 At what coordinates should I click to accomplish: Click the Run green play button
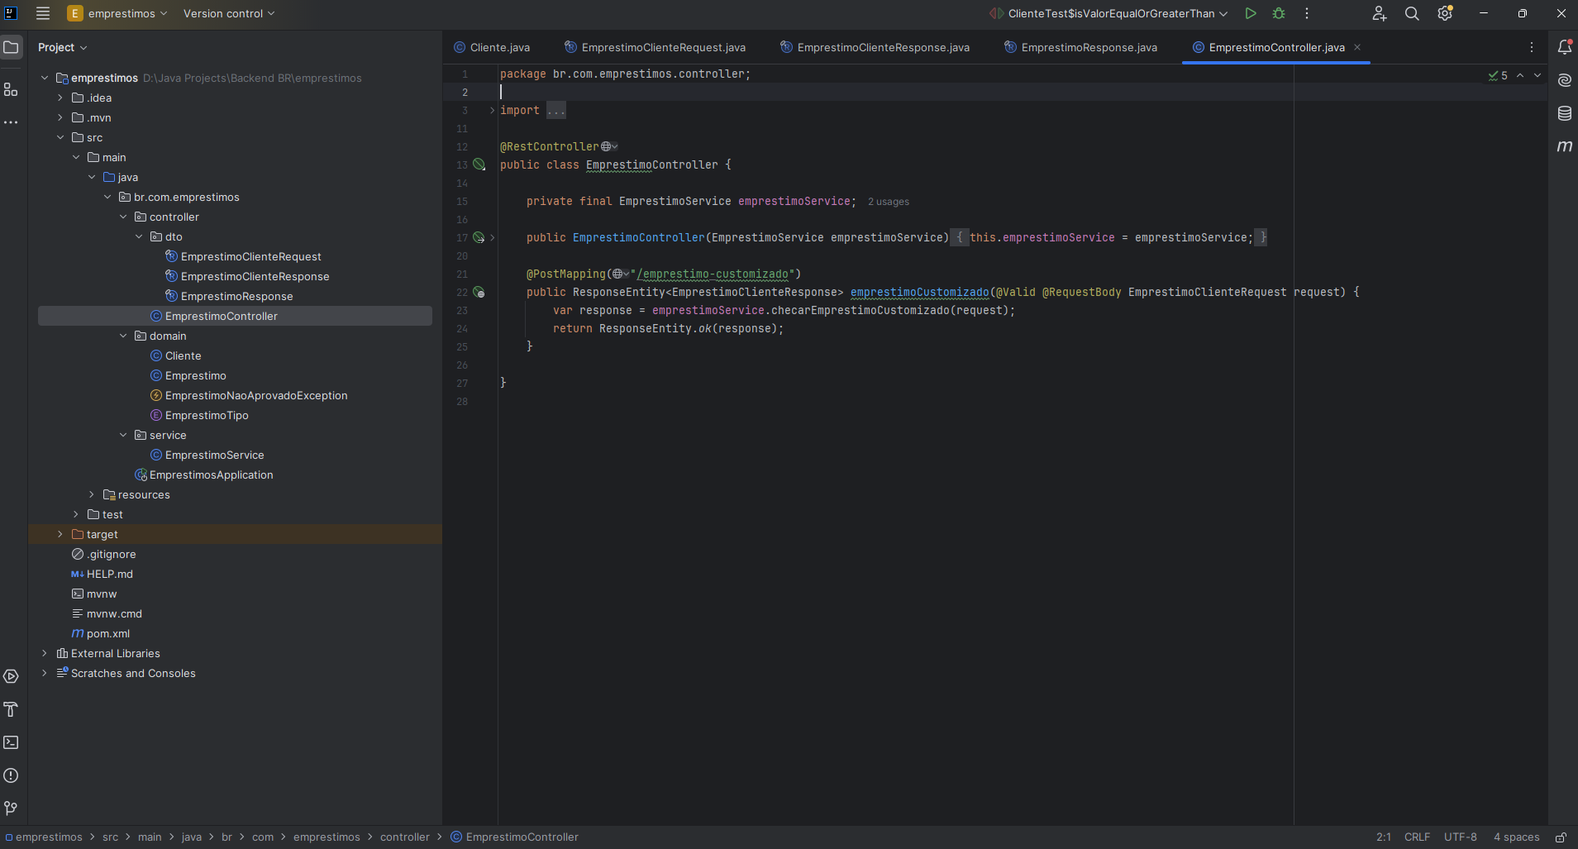[x=1251, y=13]
